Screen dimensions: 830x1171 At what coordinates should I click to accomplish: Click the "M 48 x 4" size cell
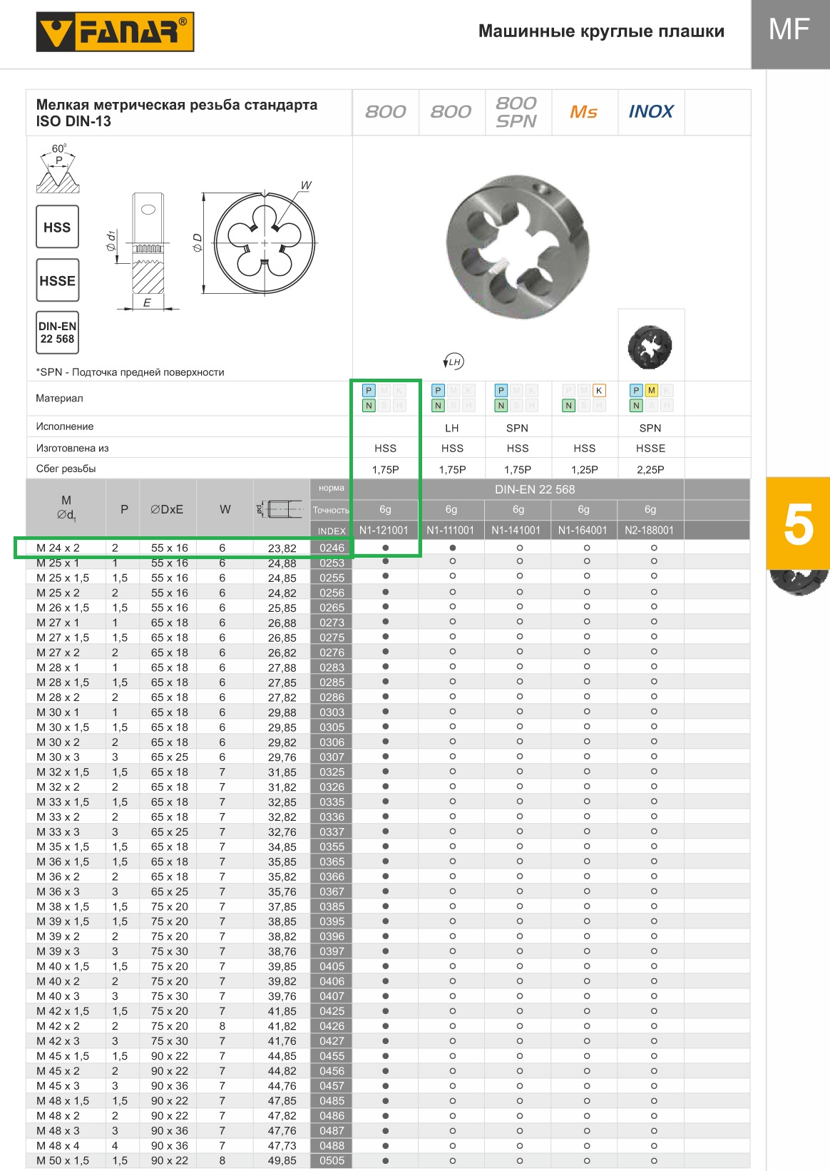(x=58, y=1145)
